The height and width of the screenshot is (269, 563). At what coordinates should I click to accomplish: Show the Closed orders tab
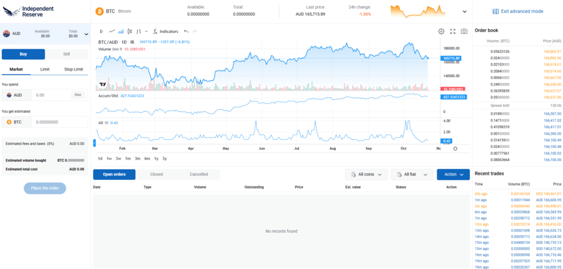pos(156,174)
